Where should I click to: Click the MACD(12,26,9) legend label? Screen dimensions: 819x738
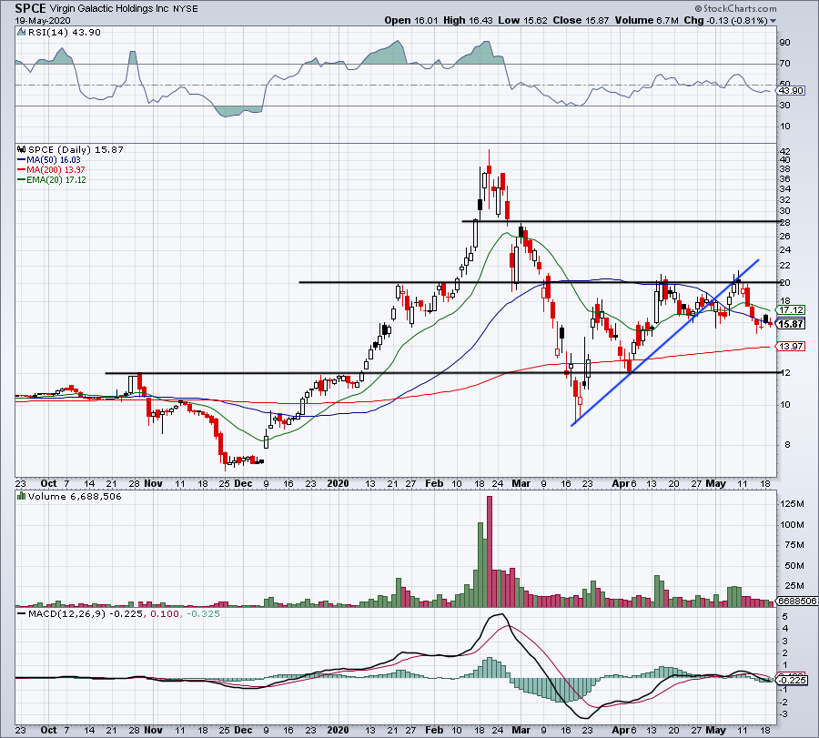point(66,613)
